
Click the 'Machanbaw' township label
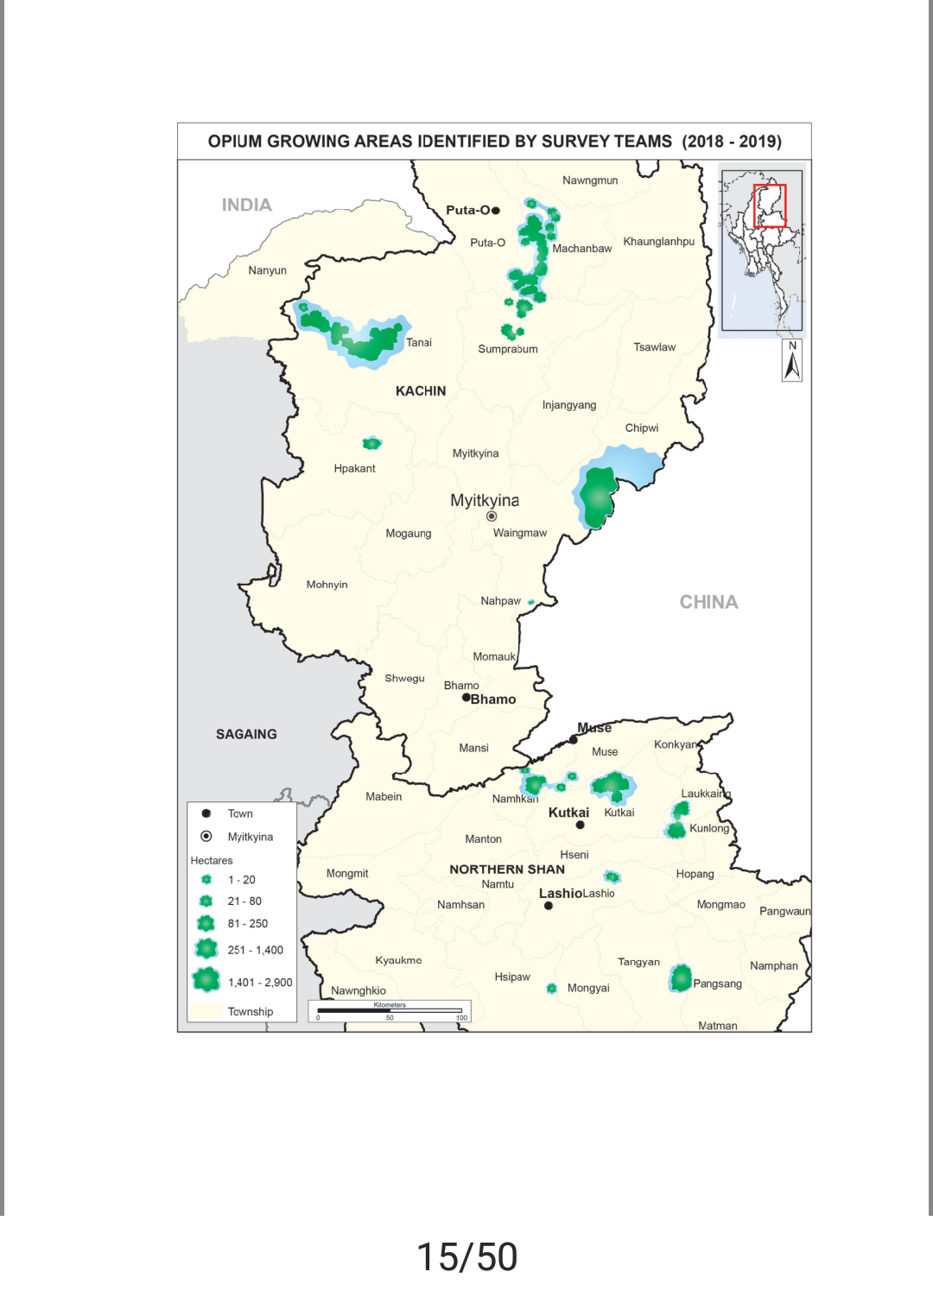pyautogui.click(x=582, y=249)
